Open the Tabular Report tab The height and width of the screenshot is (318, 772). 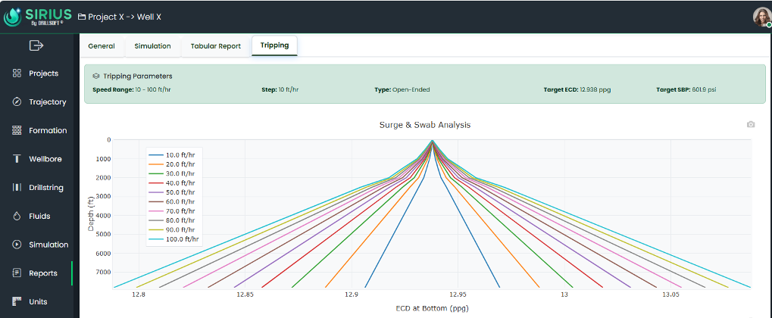coord(215,46)
